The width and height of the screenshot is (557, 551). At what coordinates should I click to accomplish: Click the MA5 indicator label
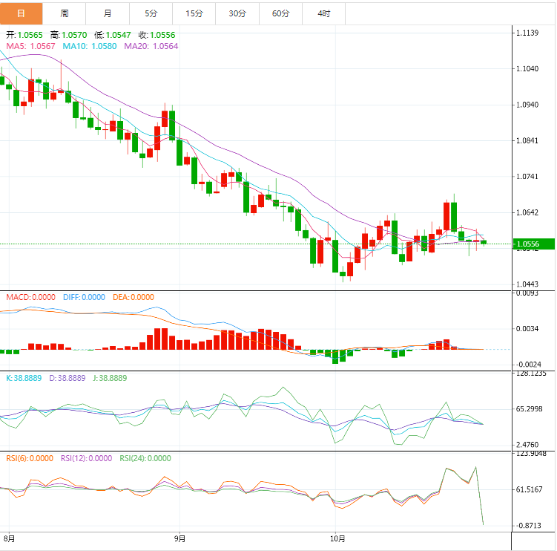[31, 46]
